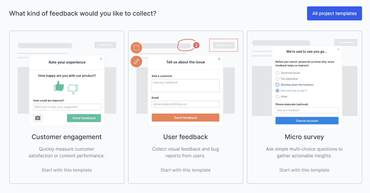Open "All project templates"
This screenshot has width=370, height=193.
(334, 13)
